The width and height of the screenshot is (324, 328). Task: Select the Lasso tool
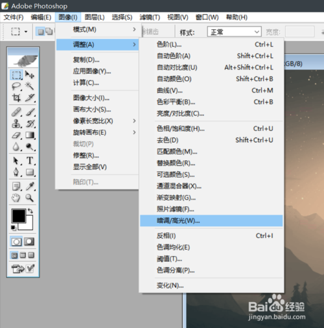(16, 86)
